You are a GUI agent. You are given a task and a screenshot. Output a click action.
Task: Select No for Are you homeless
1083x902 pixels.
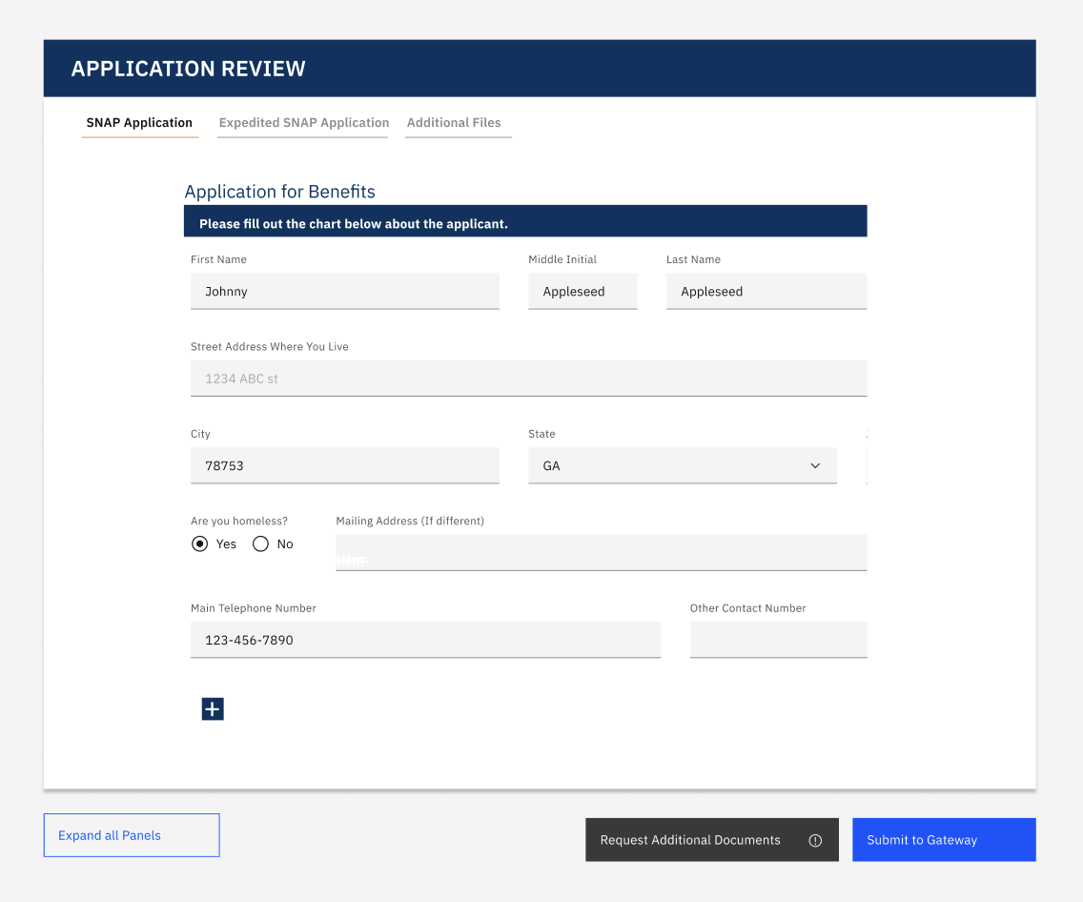(260, 544)
